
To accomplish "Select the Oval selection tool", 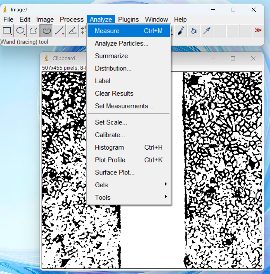I will coord(20,31).
